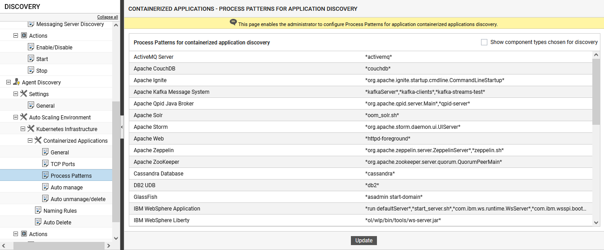
Task: Click the icon beside the lower Actions node
Action: [24, 234]
